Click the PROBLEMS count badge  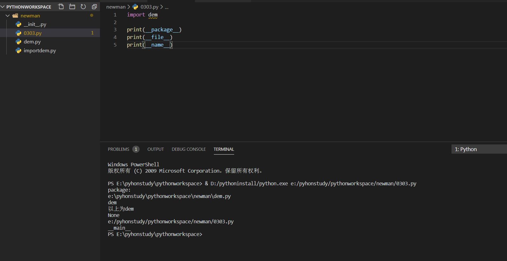pyautogui.click(x=136, y=149)
